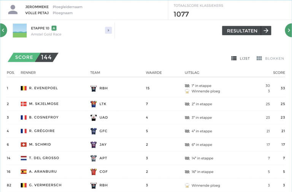This screenshot has width=292, height=192.
Task: Click the COF team jersey icon
Action: 94,172
